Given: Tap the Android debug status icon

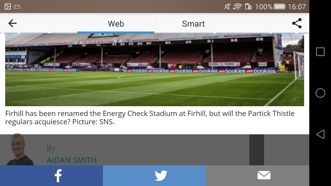Looking at the screenshot, I should tap(17, 7).
